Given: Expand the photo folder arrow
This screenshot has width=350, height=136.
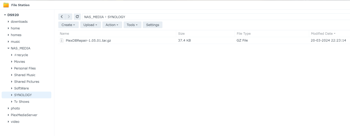Looking at the screenshot, I should 8,108.
